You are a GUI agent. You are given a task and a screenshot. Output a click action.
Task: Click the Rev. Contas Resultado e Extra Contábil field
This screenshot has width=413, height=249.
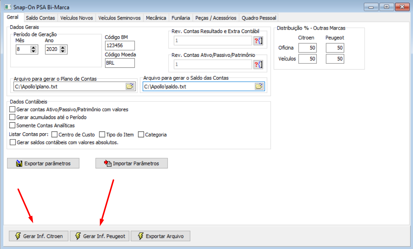pyautogui.click(x=213, y=41)
